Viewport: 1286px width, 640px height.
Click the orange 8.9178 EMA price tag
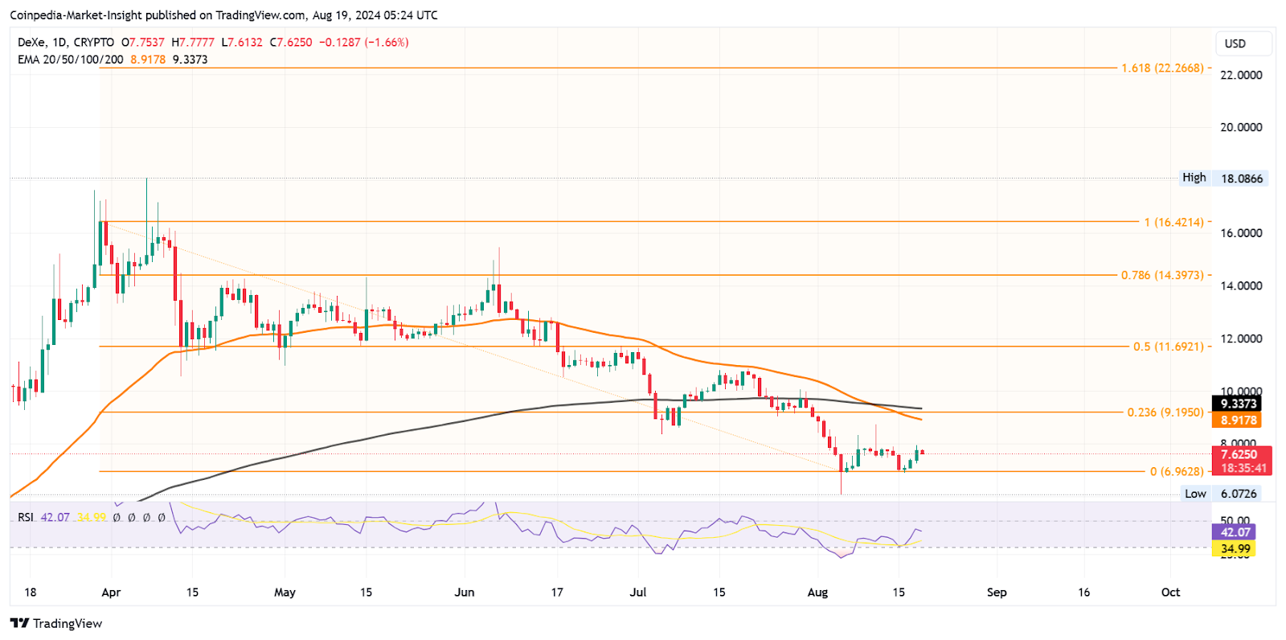click(1236, 420)
